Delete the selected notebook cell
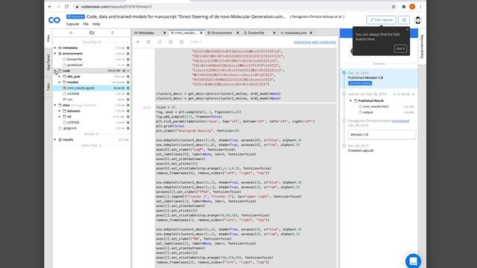 181,42
